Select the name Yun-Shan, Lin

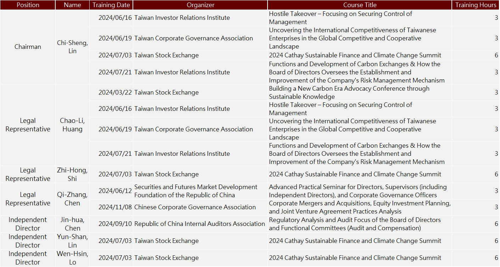72,241
